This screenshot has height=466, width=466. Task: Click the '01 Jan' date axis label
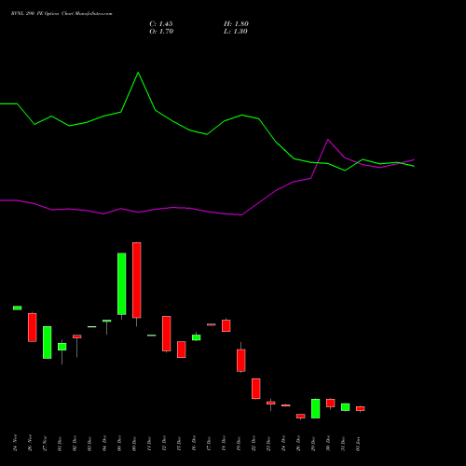click(358, 444)
